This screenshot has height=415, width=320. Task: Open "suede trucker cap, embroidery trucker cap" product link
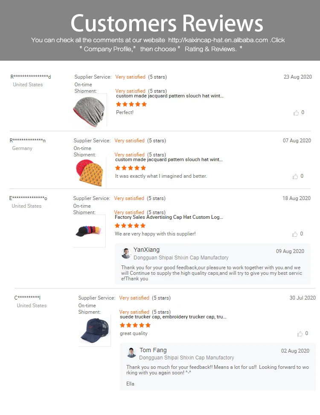point(173,317)
